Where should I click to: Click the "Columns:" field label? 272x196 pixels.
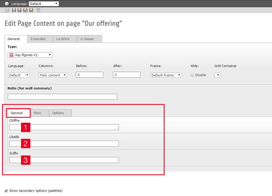pyautogui.click(x=46, y=66)
